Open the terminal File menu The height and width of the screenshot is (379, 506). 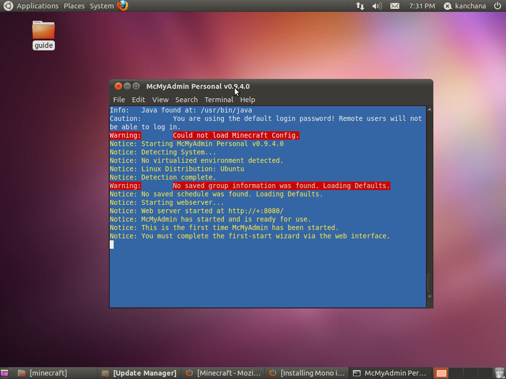(119, 100)
